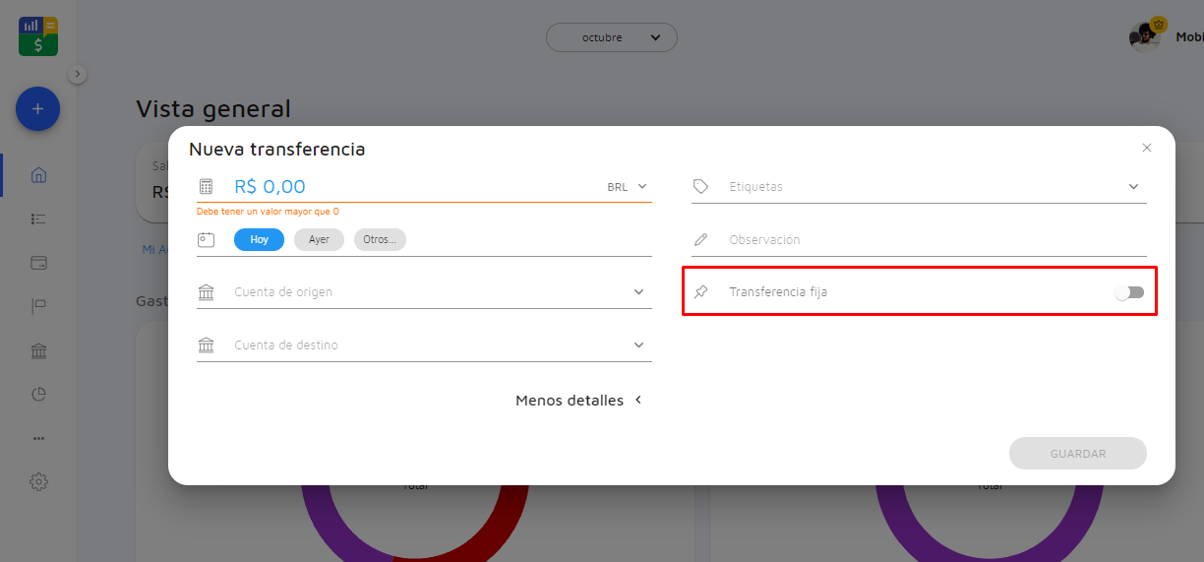The height and width of the screenshot is (562, 1204).
Task: Open the pie chart reports icon
Action: (x=39, y=394)
